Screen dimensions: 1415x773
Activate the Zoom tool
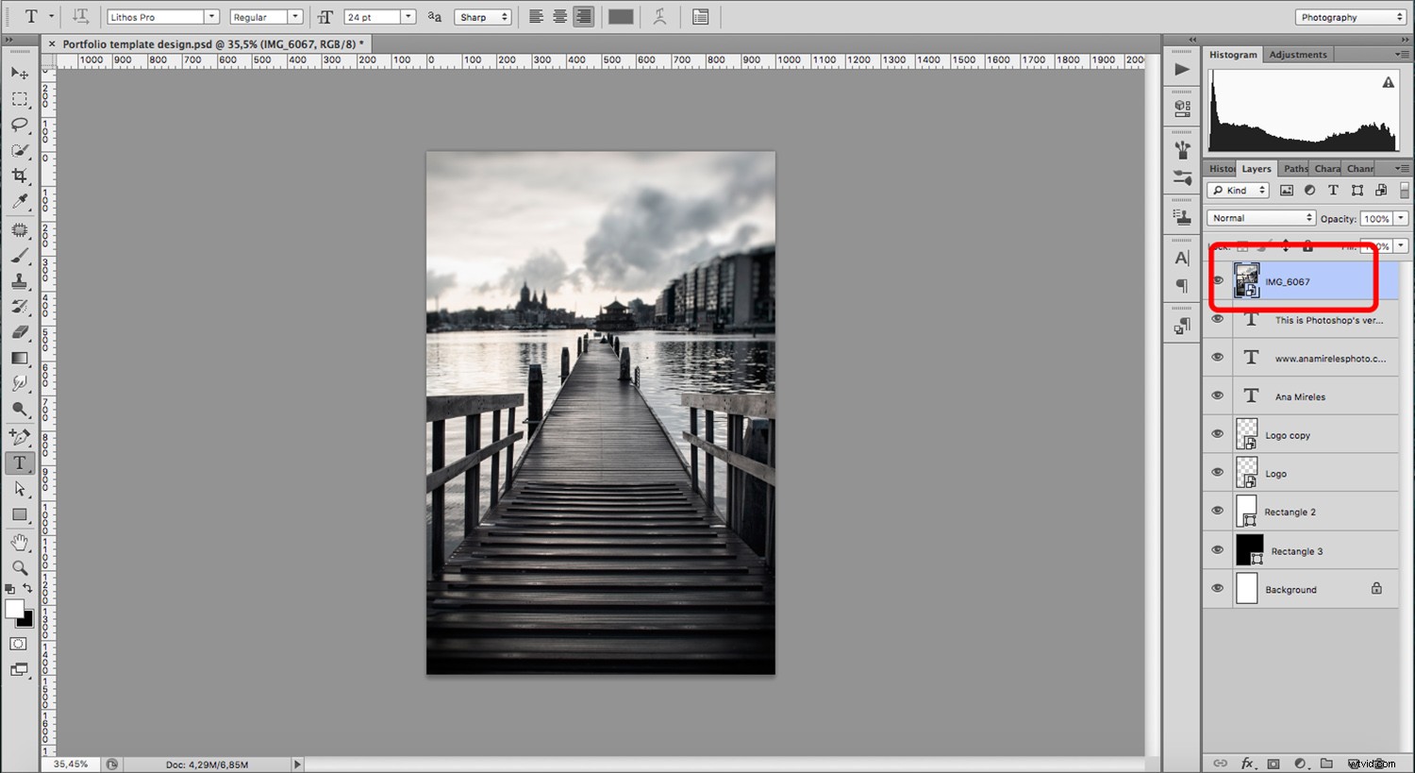[x=20, y=567]
